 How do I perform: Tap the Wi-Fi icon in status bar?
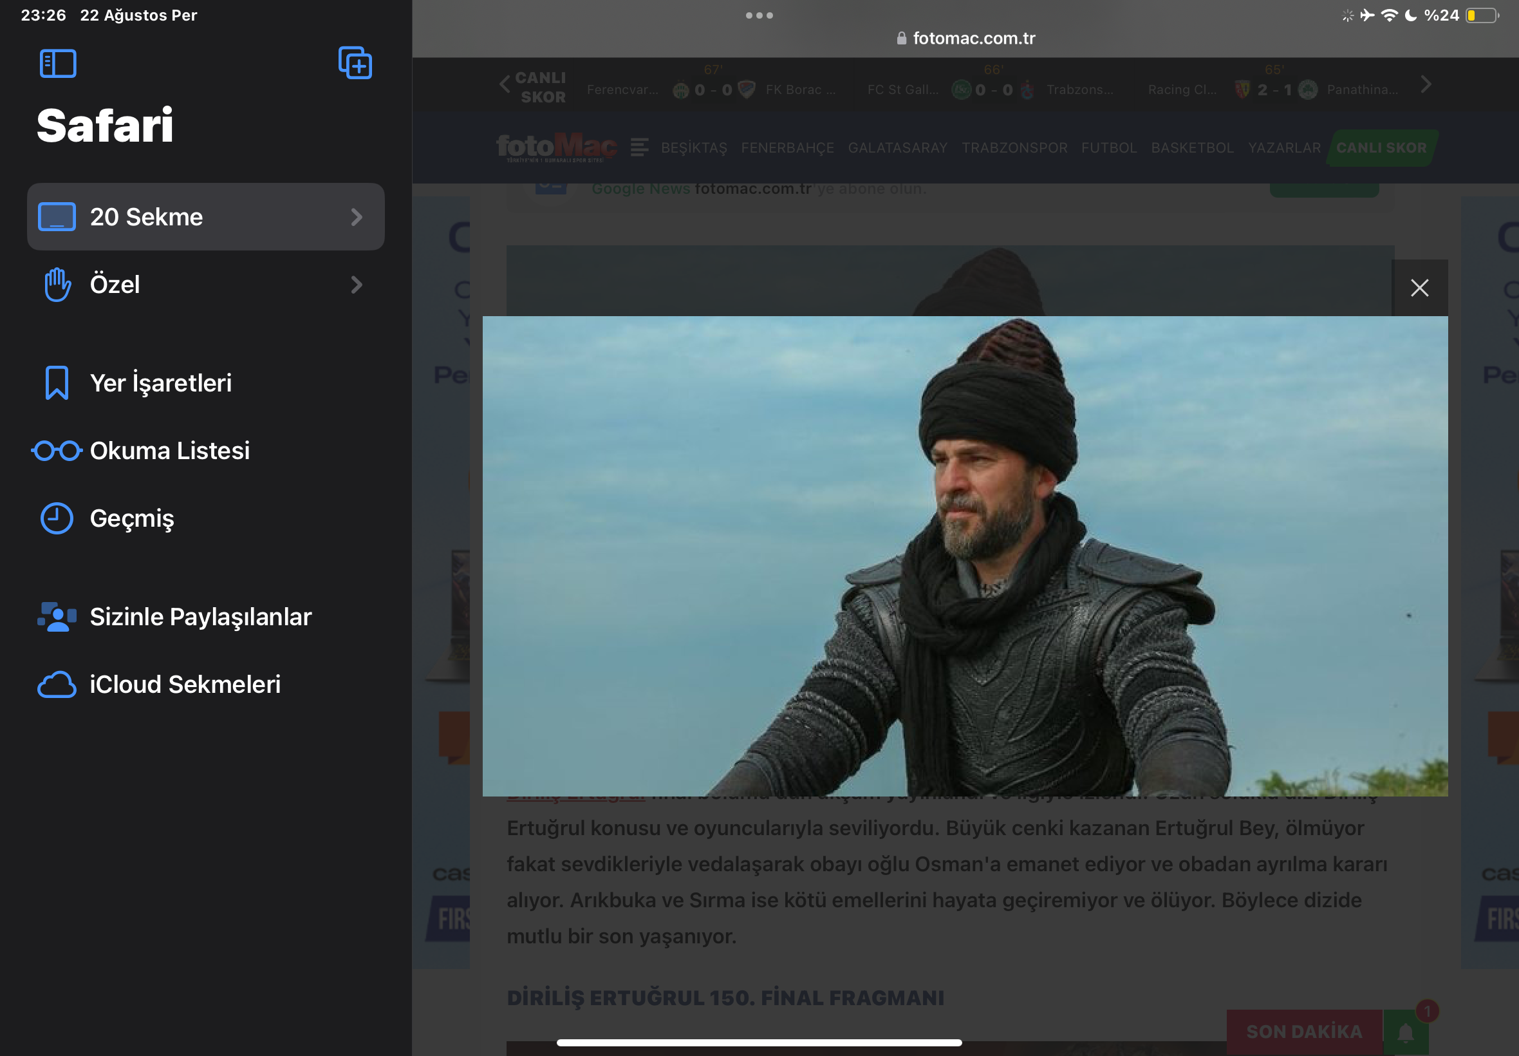[x=1390, y=15]
